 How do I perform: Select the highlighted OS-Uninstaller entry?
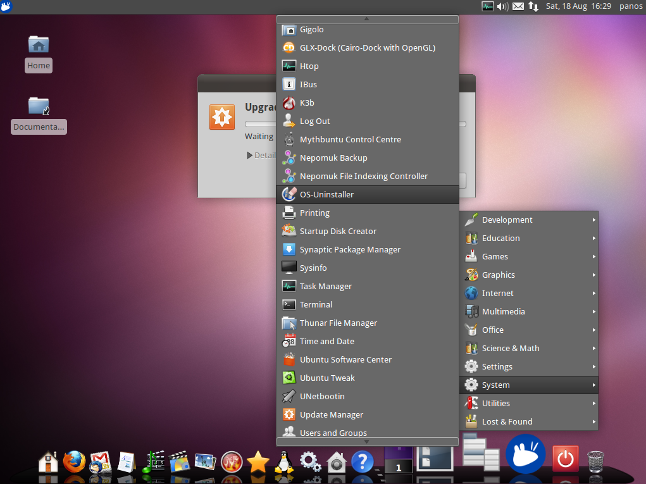[x=368, y=194]
